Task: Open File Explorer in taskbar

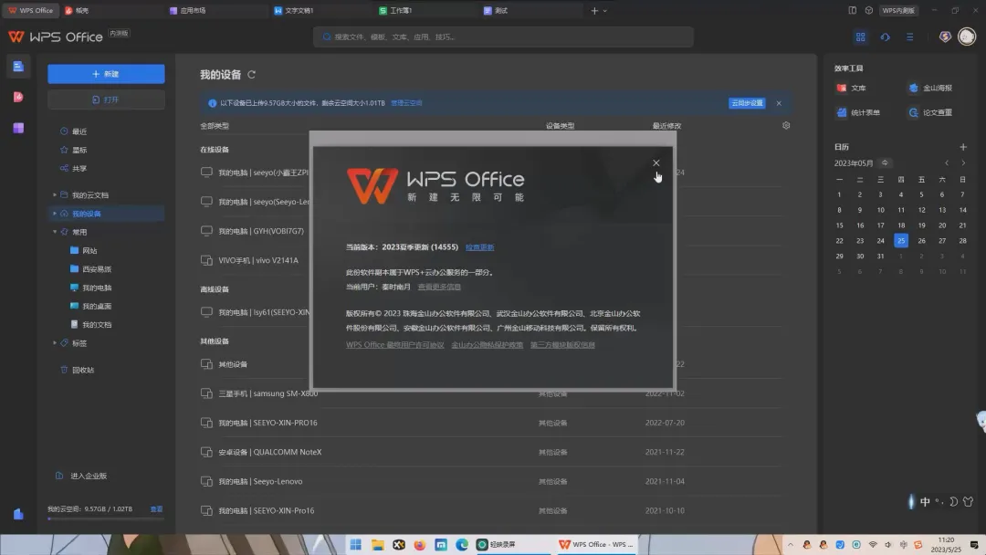Action: click(x=377, y=544)
